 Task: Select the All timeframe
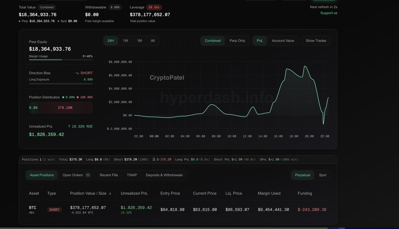tap(153, 40)
